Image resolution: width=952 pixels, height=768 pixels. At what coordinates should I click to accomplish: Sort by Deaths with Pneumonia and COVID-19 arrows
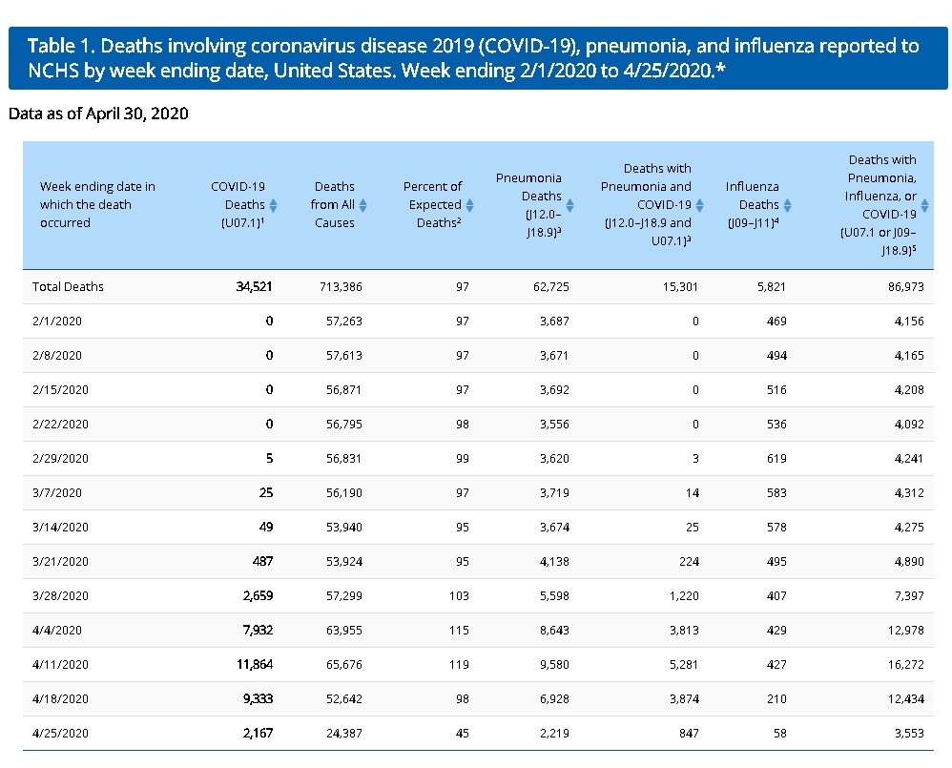pyautogui.click(x=700, y=205)
